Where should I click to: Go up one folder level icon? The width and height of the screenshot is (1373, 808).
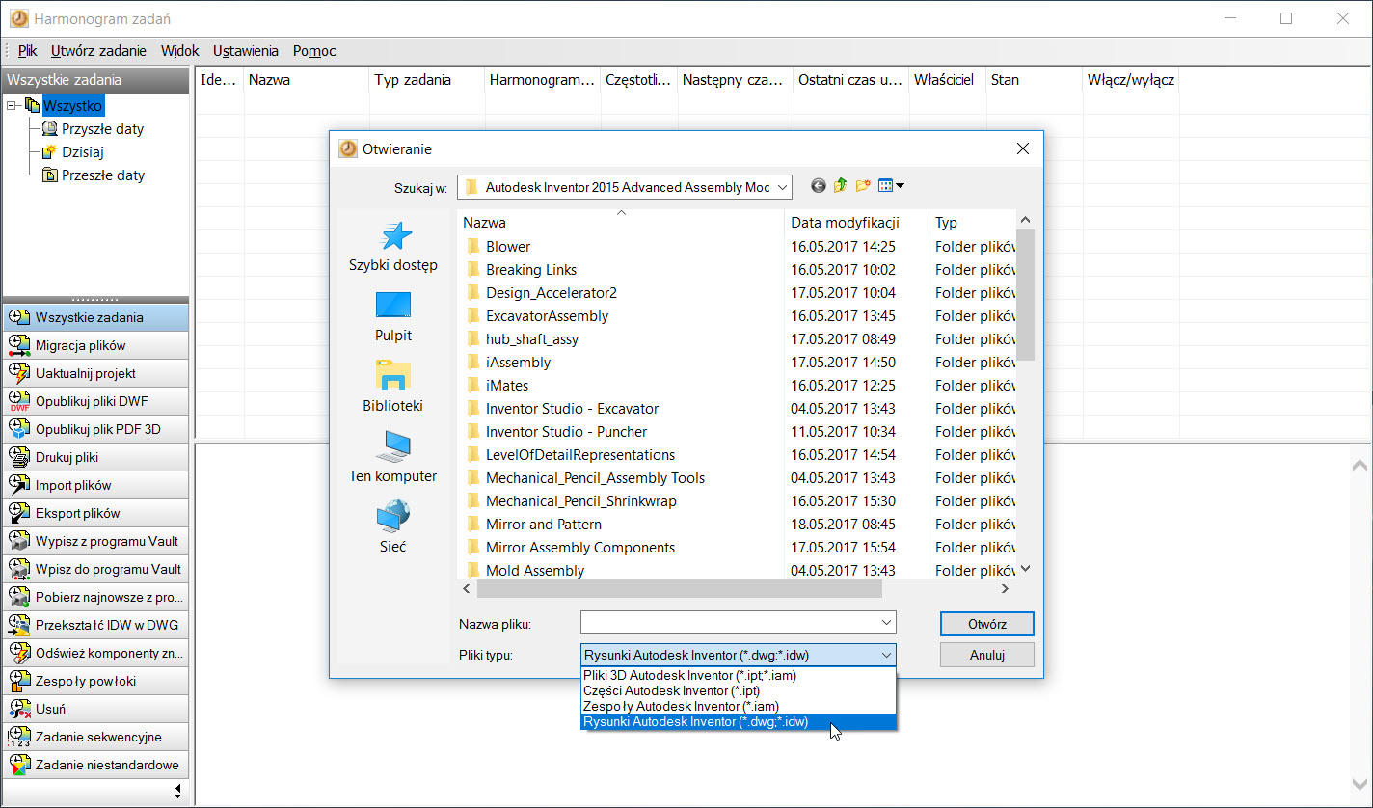pos(841,186)
